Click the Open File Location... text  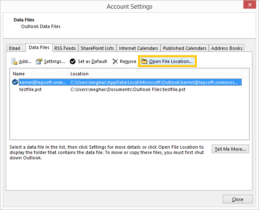pyautogui.click(x=171, y=61)
